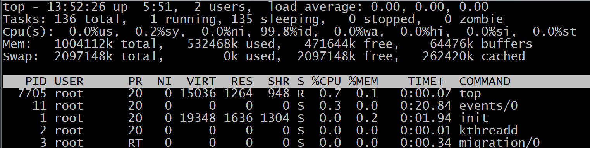The image size is (590, 148).
Task: Click the events/0 process name
Action: (x=489, y=106)
